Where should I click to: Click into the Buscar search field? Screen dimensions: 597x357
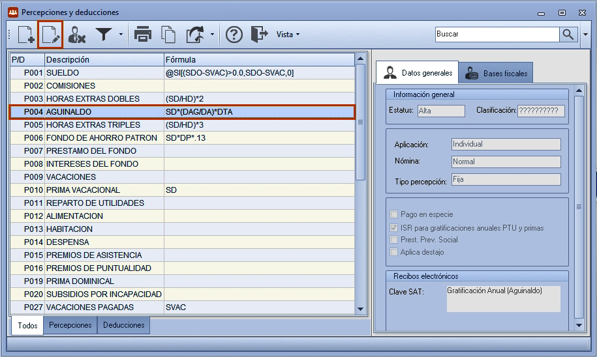(497, 35)
